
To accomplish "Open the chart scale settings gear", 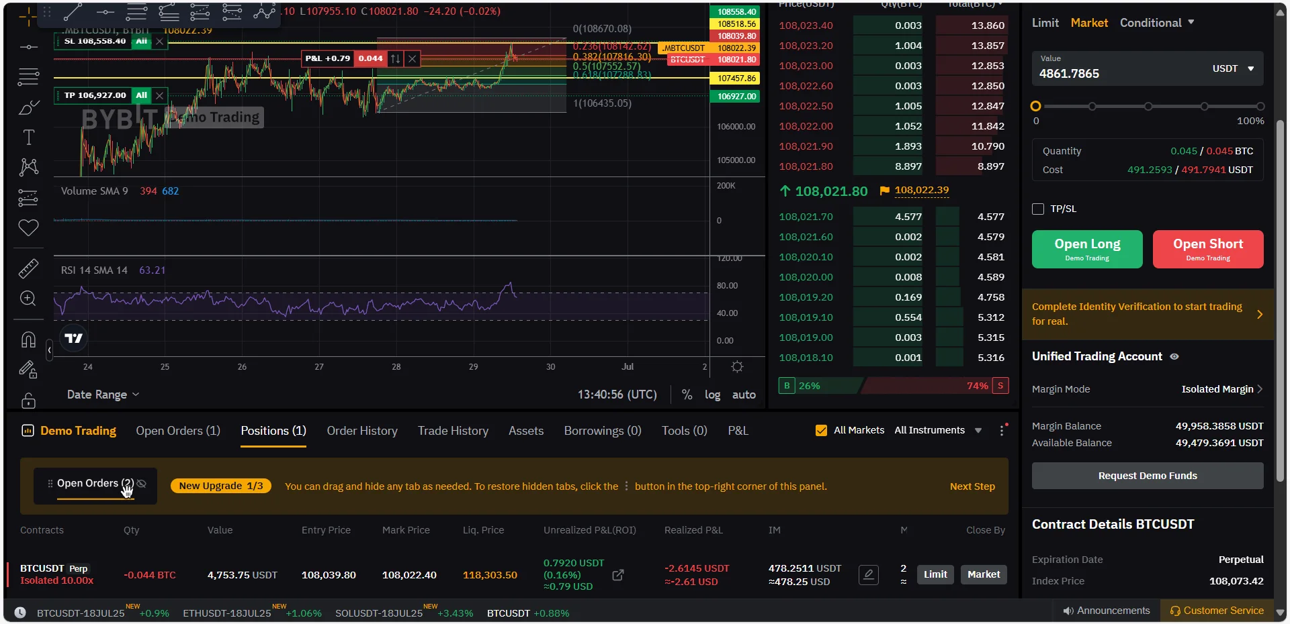I will tap(737, 366).
